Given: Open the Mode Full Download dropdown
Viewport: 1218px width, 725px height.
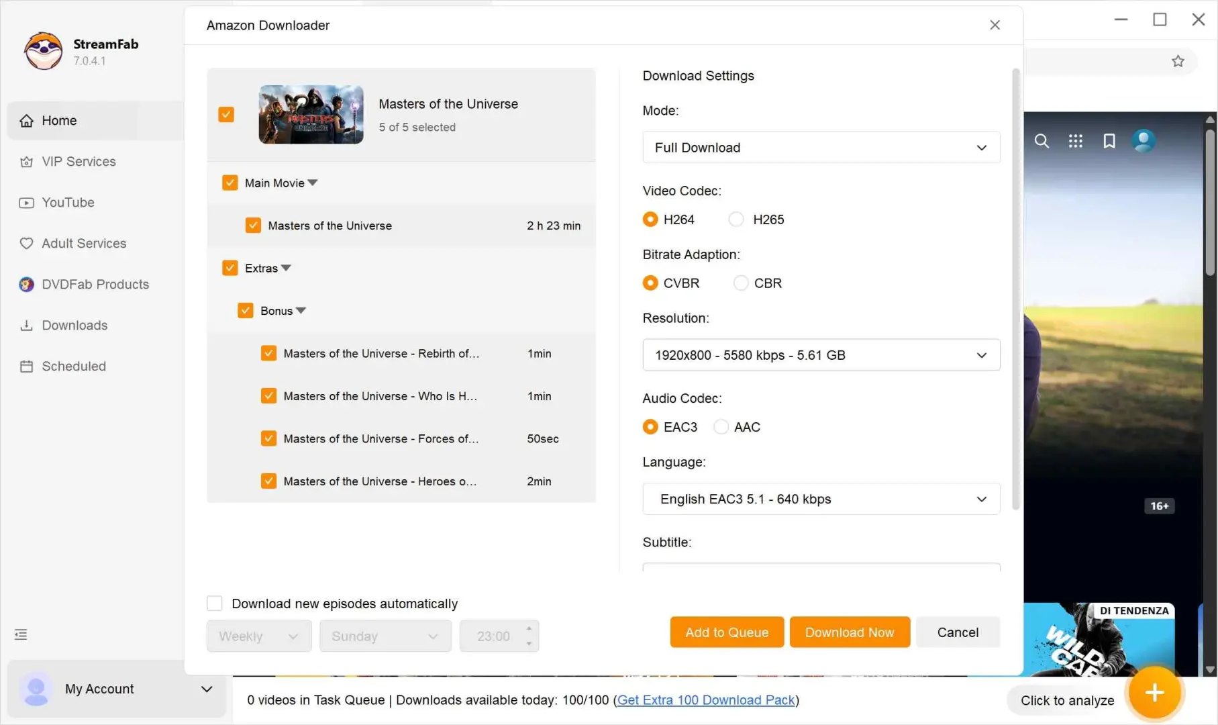Looking at the screenshot, I should coord(821,148).
